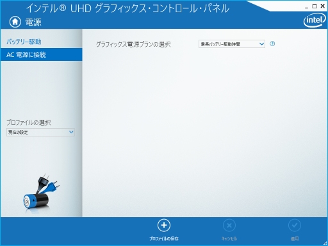Open the グラフィックス電源プラン dropdown
This screenshot has height=246, width=328.
tap(232, 44)
